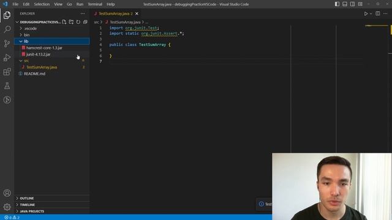This screenshot has height=220, width=392.
Task: Collapse the lib folder
Action: [x=52, y=41]
